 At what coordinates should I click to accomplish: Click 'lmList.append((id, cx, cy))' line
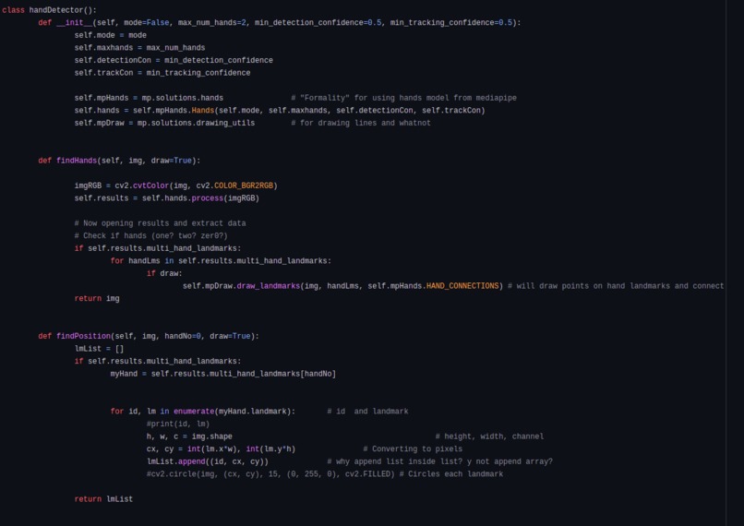point(208,461)
